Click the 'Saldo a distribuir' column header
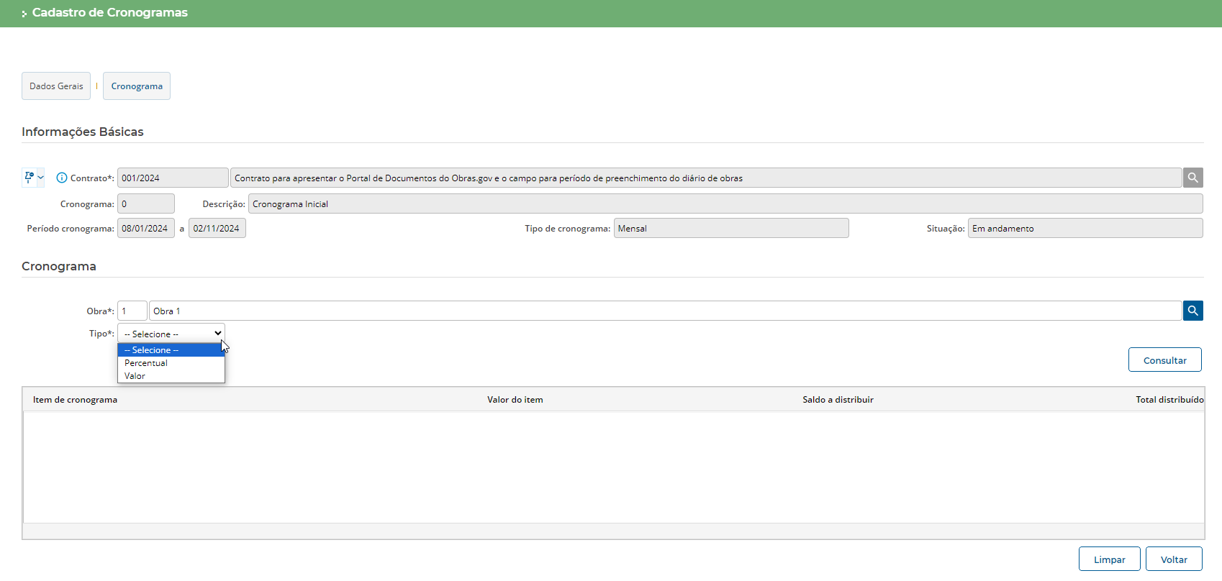 click(x=838, y=400)
